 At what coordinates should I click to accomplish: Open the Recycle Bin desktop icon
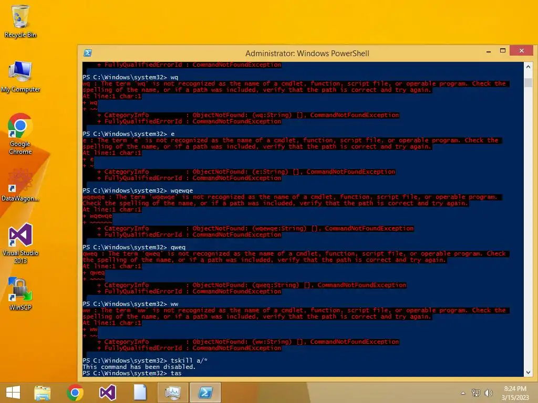click(x=20, y=21)
